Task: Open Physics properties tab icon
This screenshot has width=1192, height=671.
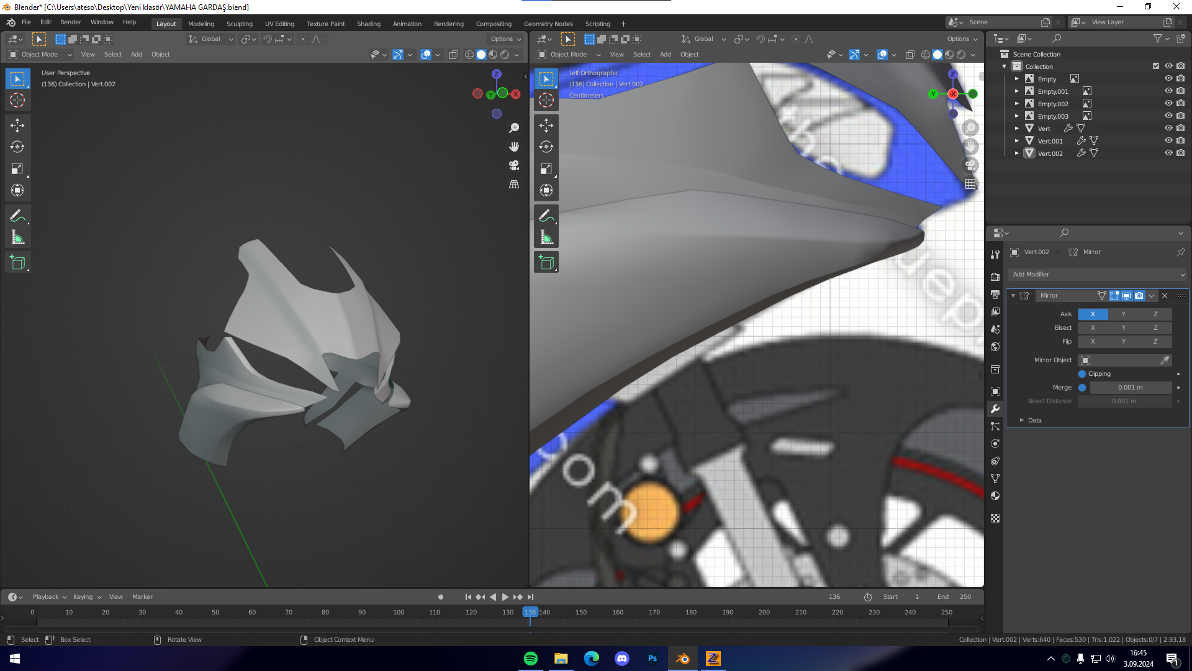Action: click(995, 444)
